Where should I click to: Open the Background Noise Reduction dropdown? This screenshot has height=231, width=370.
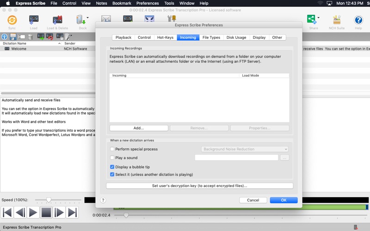[245, 149]
